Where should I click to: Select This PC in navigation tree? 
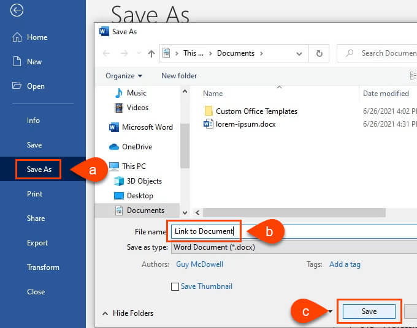pyautogui.click(x=134, y=166)
